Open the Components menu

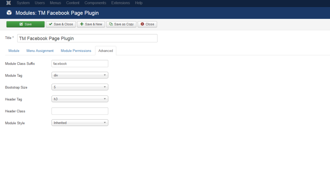95,3
